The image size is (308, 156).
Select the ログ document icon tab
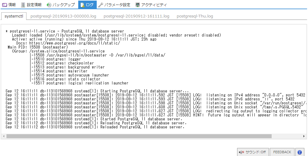coord(82,5)
